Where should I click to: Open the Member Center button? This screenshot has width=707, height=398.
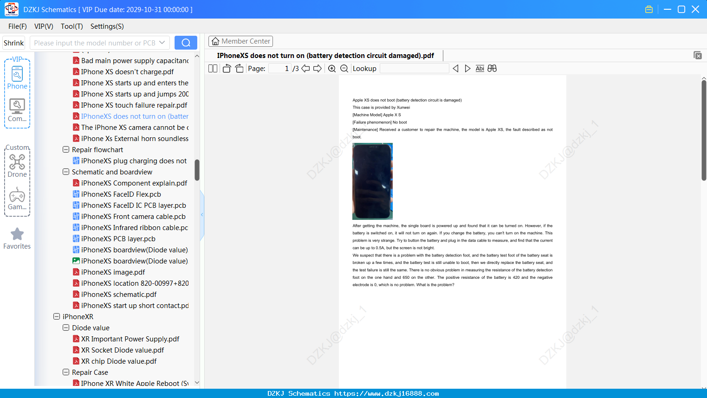tap(240, 41)
